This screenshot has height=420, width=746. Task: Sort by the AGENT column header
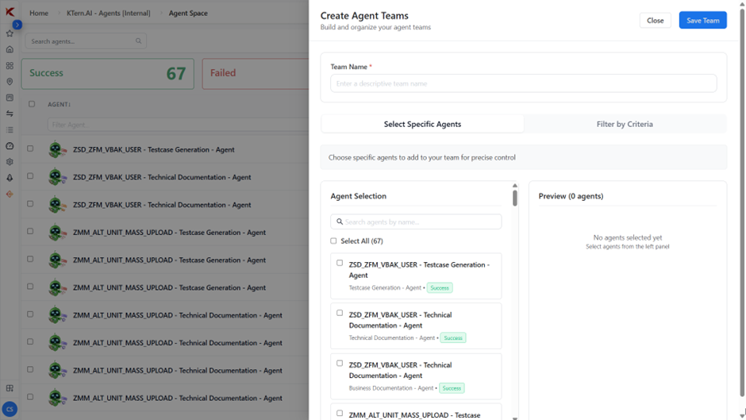point(59,104)
